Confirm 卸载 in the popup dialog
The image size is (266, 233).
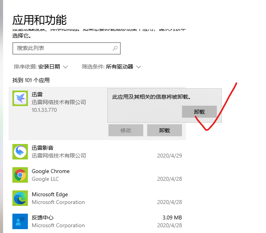[x=199, y=112]
